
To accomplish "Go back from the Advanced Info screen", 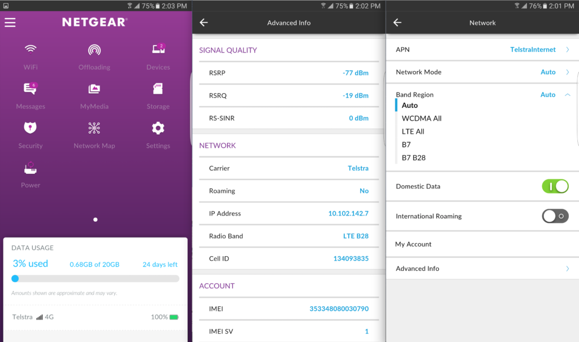I will (204, 23).
